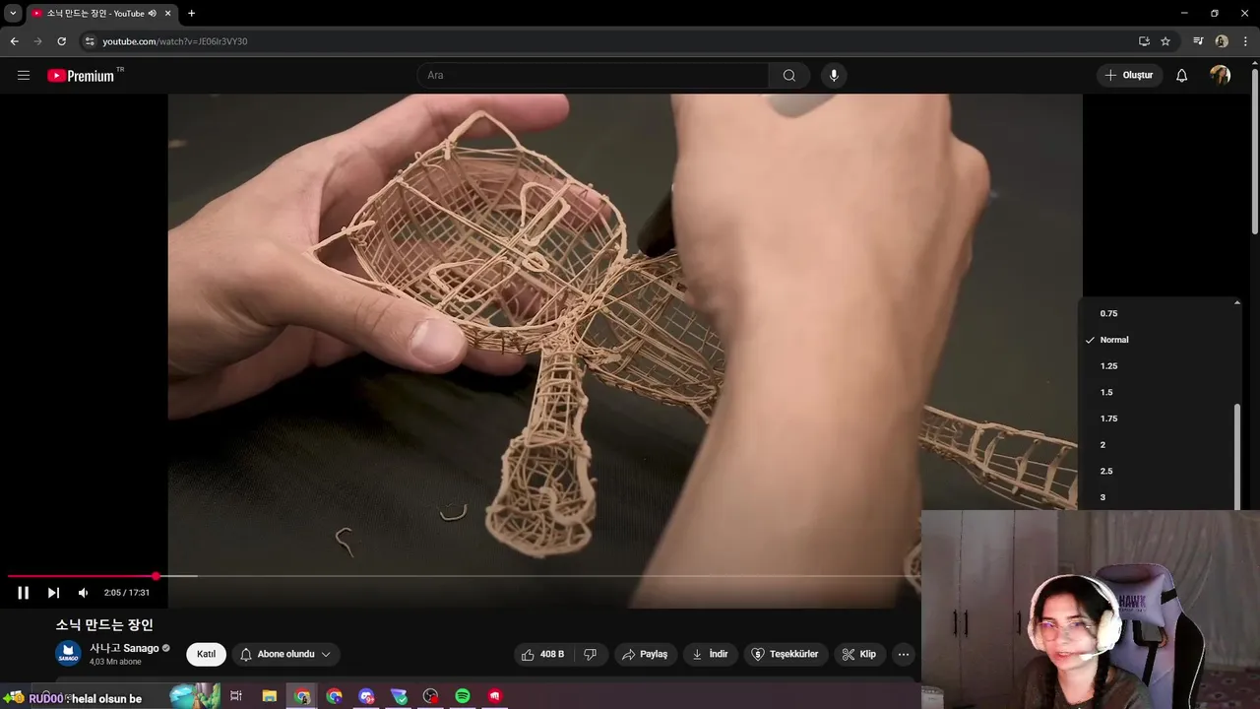Image resolution: width=1260 pixels, height=709 pixels.
Task: Install app icon in address bar
Action: [x=1144, y=41]
